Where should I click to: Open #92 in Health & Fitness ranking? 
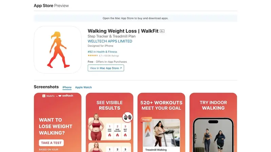click(x=102, y=52)
